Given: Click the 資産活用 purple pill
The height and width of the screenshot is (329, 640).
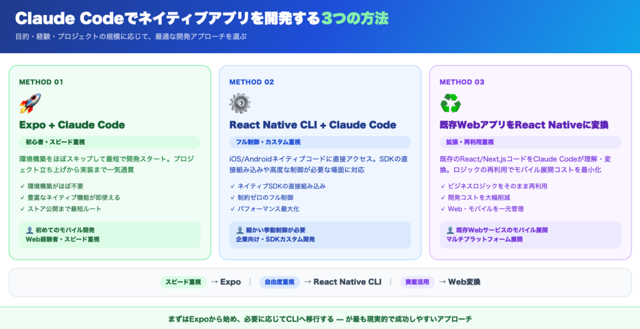Looking at the screenshot, I should (x=417, y=282).
